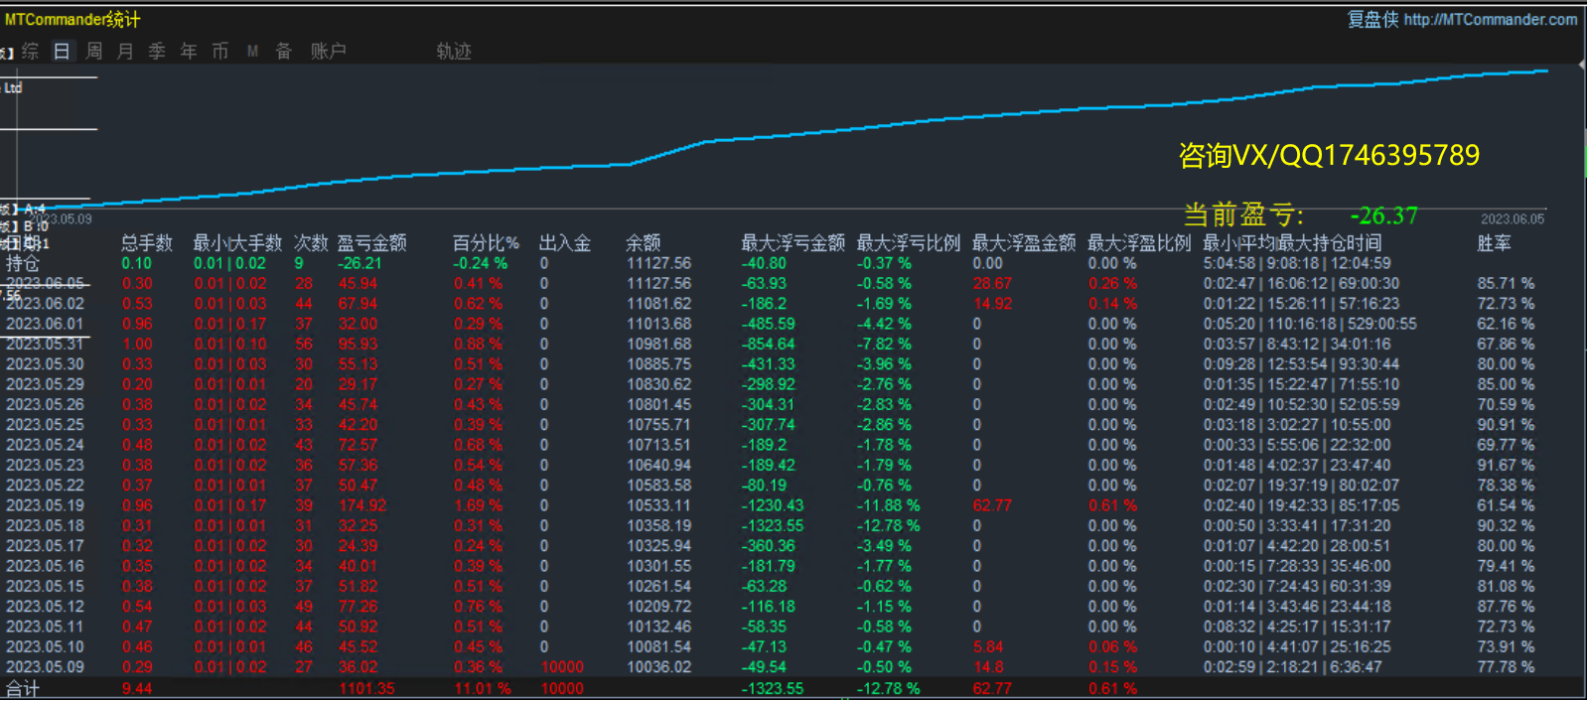Click the 最大浮亏金额 column header

pos(793,243)
